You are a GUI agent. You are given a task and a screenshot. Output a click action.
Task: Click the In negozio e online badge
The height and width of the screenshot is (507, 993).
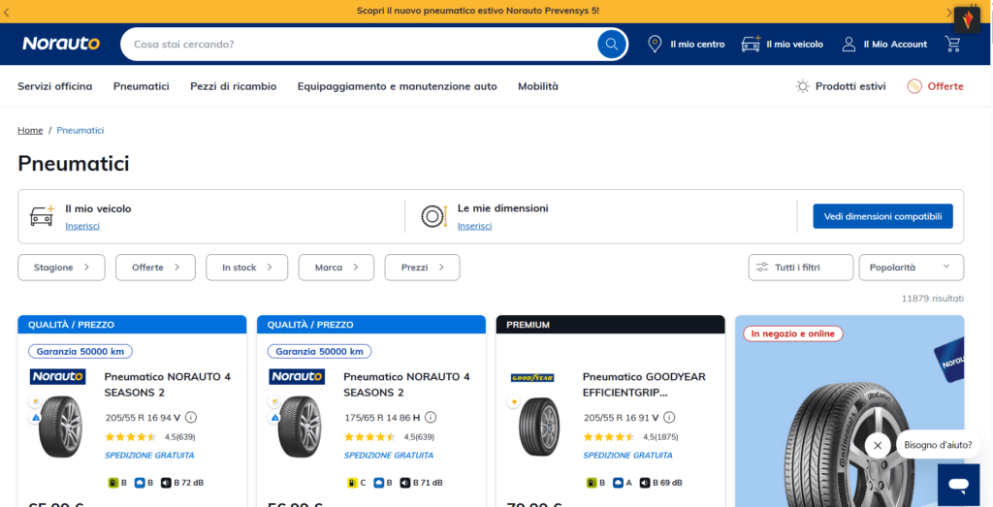tap(793, 333)
